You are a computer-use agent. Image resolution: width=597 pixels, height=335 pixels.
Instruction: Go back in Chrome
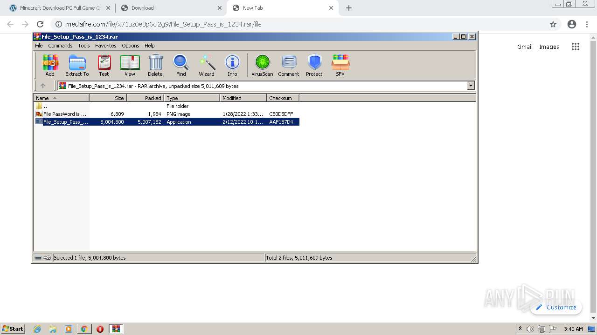(10, 24)
